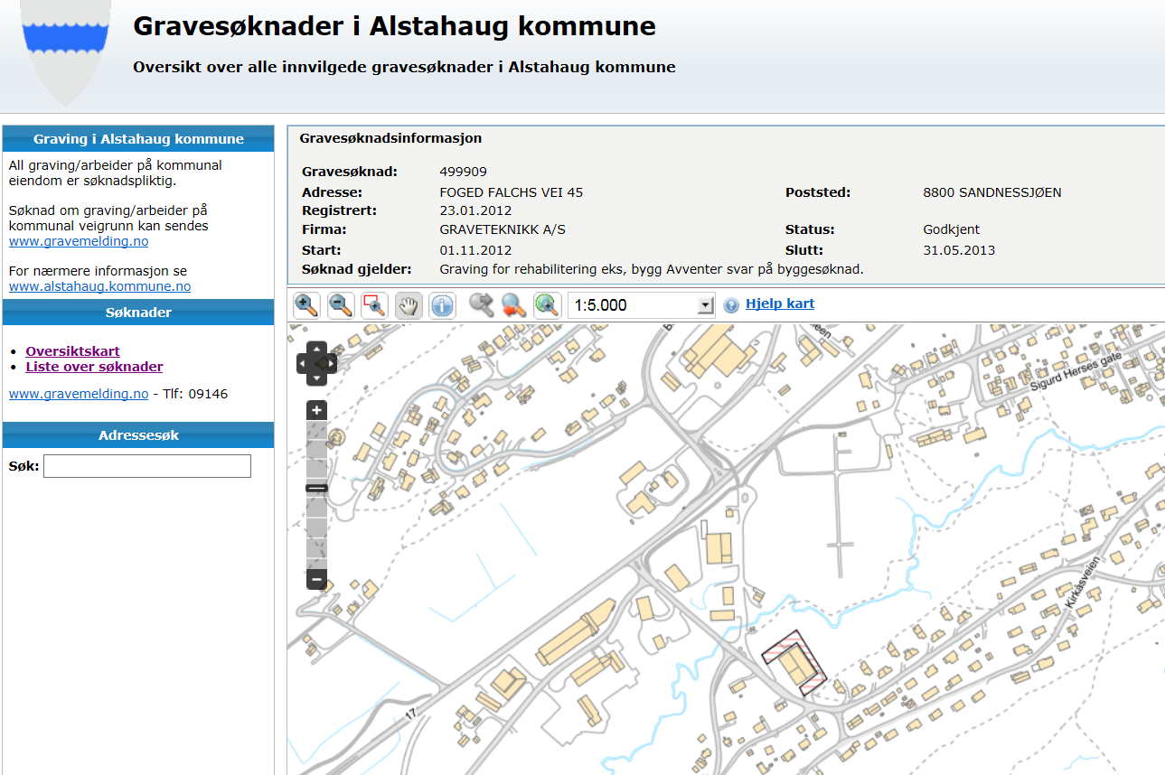Image resolution: width=1165 pixels, height=775 pixels.
Task: Click plus button on zoom slider
Action: click(x=316, y=410)
